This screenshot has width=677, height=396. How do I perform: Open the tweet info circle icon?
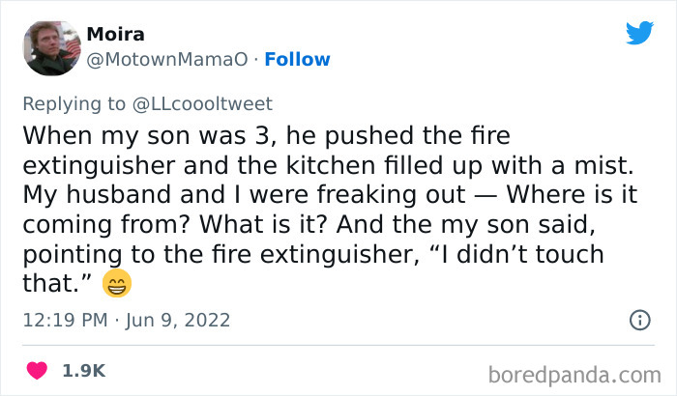[x=638, y=319]
